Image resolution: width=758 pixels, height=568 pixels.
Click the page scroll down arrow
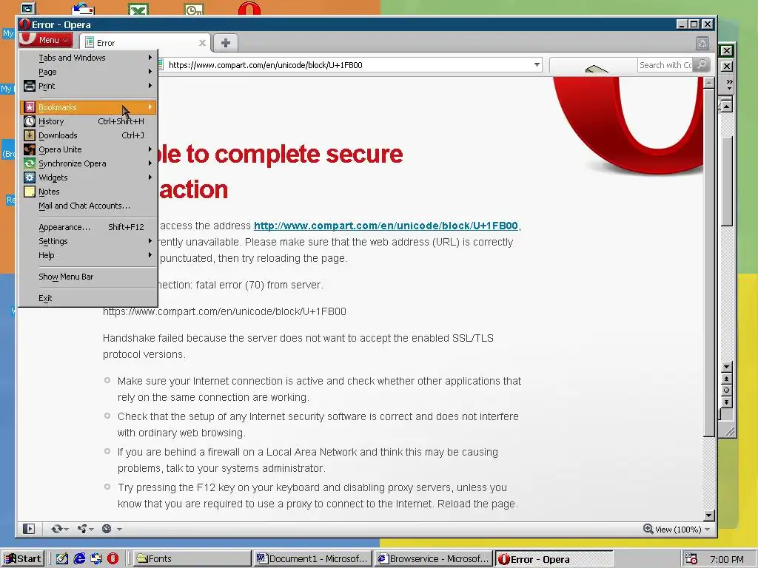708,515
